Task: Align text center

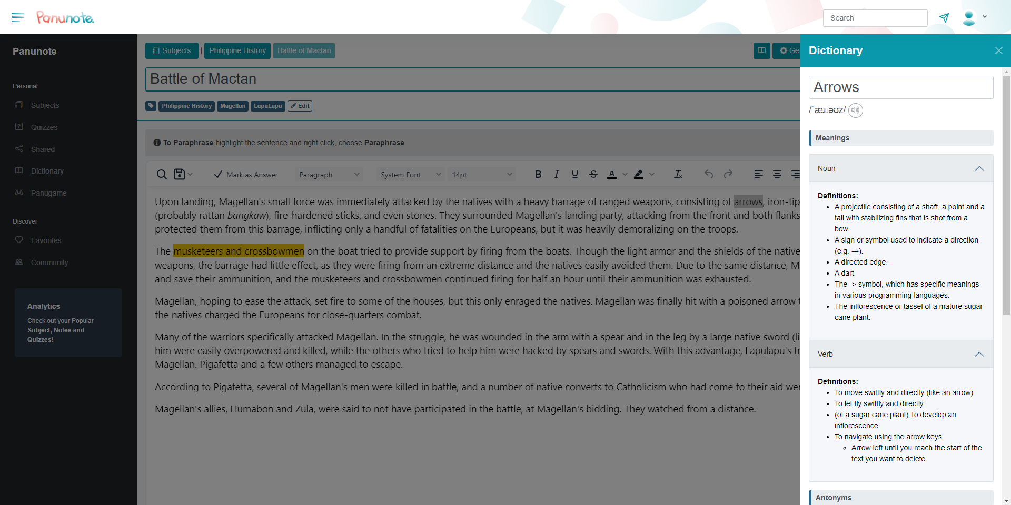Action: click(777, 174)
